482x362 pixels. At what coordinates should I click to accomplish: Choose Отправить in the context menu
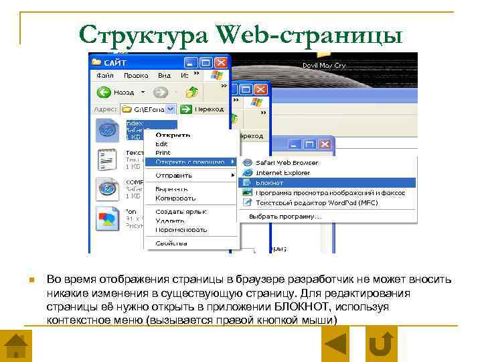click(191, 175)
